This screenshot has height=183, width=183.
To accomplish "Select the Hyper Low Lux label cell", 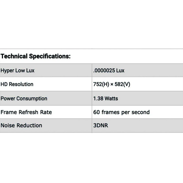I will pos(18,70).
